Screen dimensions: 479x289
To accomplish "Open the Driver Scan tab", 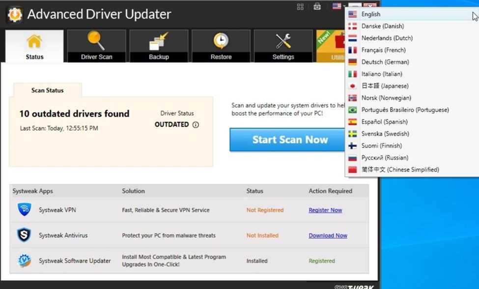I will tap(96, 46).
